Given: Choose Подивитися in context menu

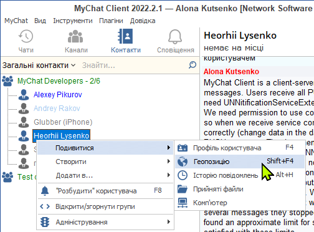Looking at the screenshot, I should (105, 148).
